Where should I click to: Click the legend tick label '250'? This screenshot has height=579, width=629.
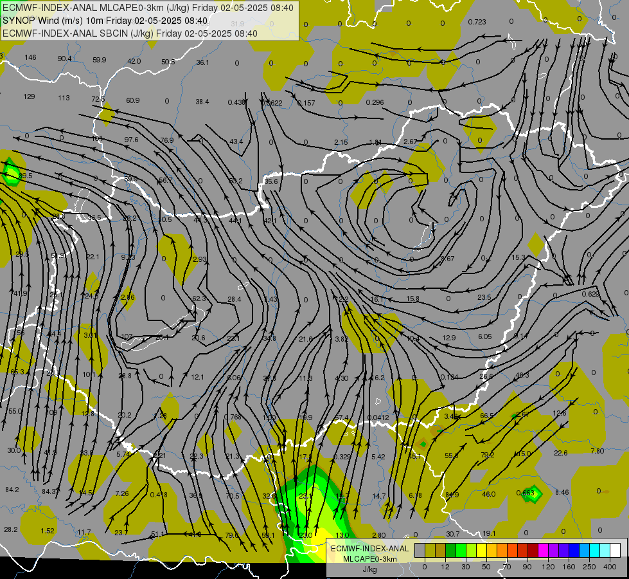pyautogui.click(x=589, y=567)
